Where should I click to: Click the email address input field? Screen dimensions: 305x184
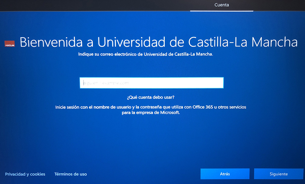(x=152, y=83)
